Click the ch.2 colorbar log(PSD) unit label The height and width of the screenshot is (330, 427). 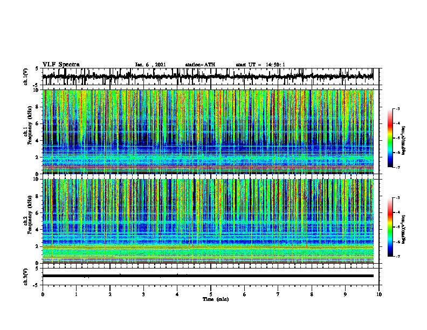tap(404, 229)
